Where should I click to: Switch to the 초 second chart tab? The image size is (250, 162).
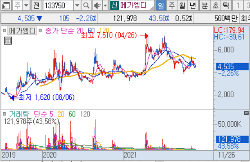(x=215, y=5)
